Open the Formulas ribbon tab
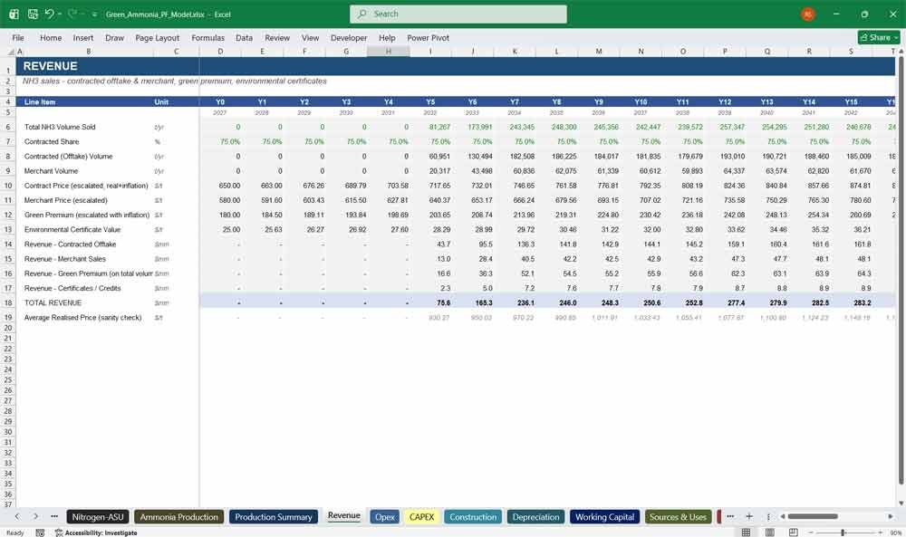The image size is (906, 537). (x=208, y=37)
